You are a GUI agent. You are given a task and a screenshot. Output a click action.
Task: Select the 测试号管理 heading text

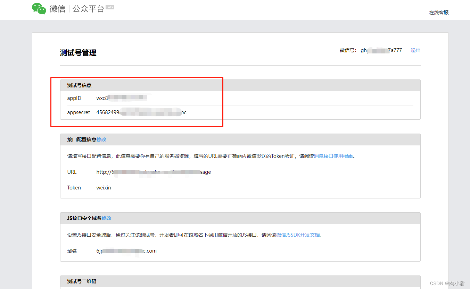[78, 53]
